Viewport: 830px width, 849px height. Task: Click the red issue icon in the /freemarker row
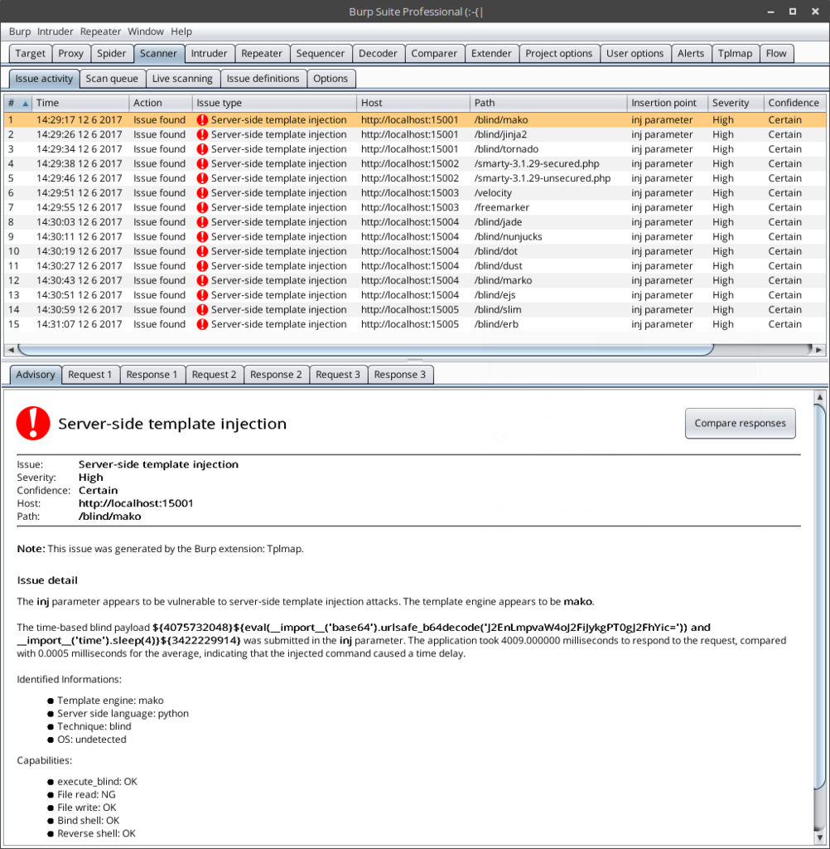coord(202,207)
